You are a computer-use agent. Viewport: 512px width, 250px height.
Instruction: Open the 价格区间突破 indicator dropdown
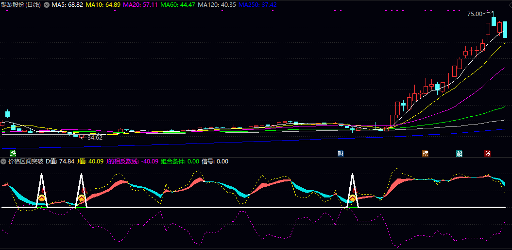[4, 161]
